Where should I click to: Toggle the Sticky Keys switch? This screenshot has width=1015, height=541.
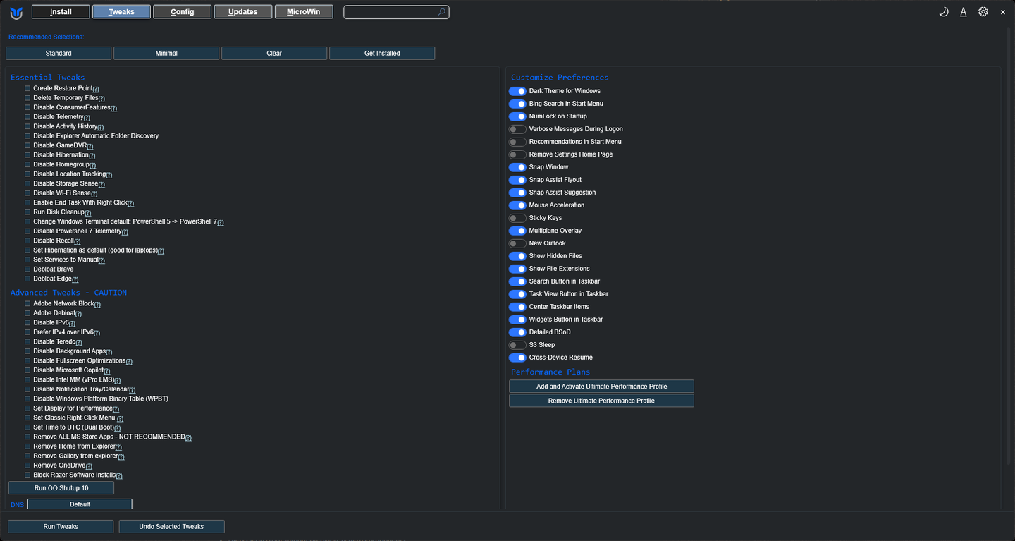(x=517, y=218)
